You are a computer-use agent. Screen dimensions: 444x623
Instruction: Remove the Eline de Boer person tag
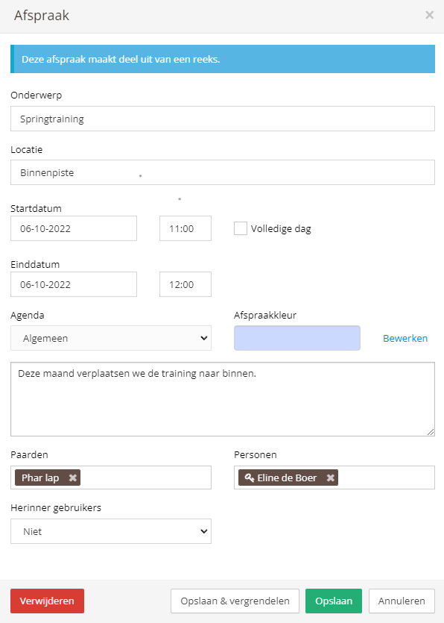click(x=330, y=478)
